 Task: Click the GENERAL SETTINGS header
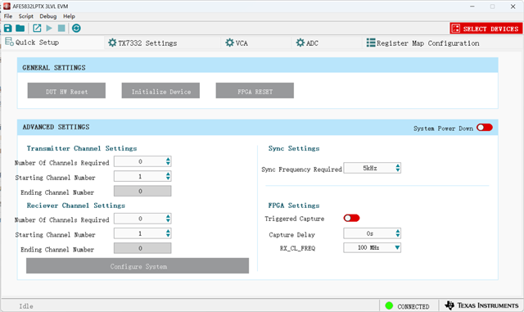(x=54, y=67)
